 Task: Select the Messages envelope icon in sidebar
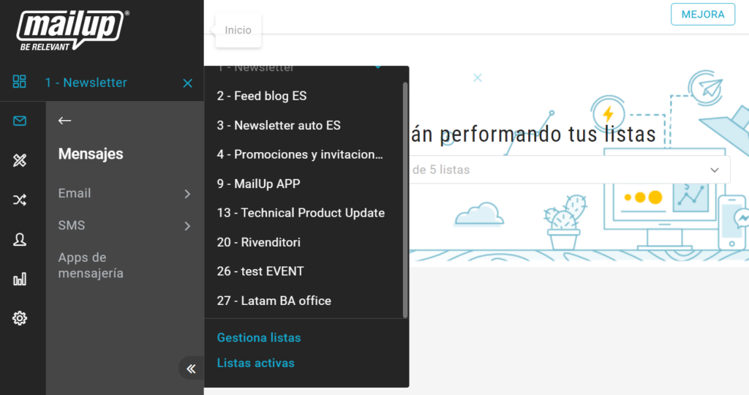pos(20,121)
